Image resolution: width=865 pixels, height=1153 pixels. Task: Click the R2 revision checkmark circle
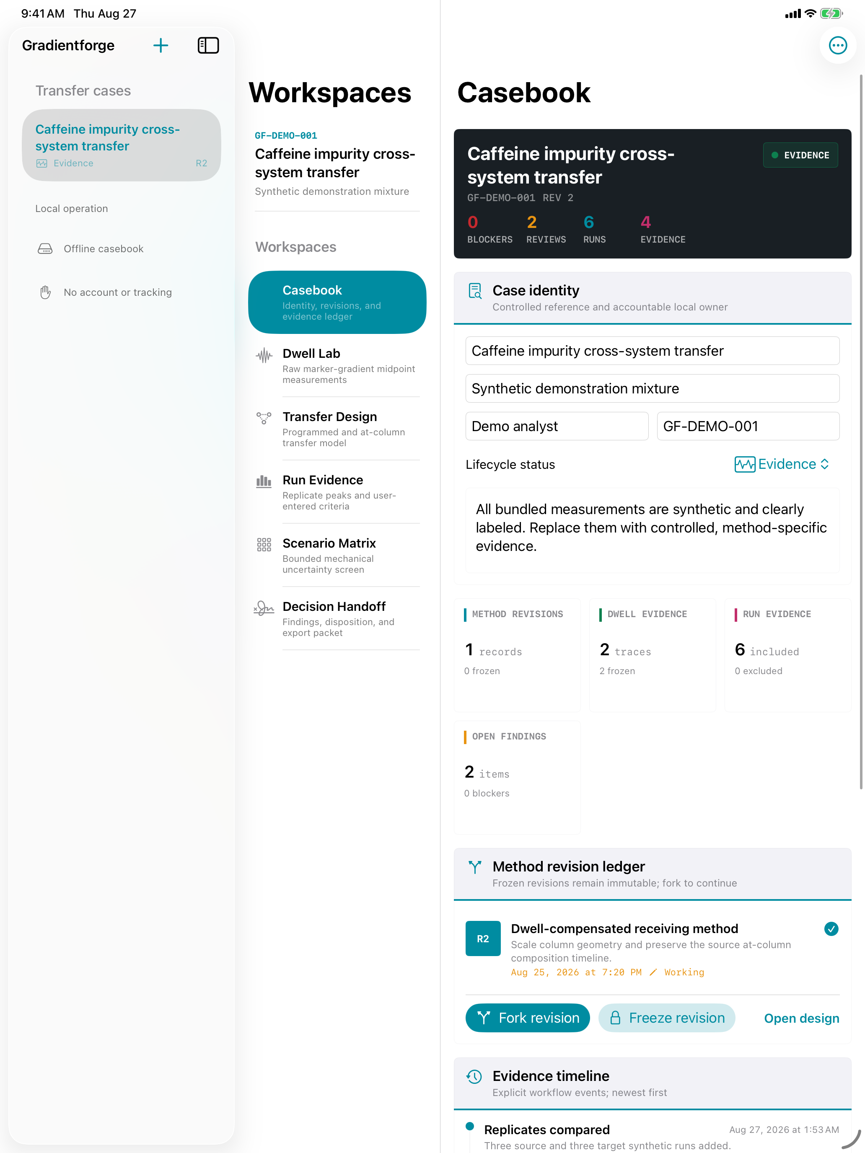[831, 928]
